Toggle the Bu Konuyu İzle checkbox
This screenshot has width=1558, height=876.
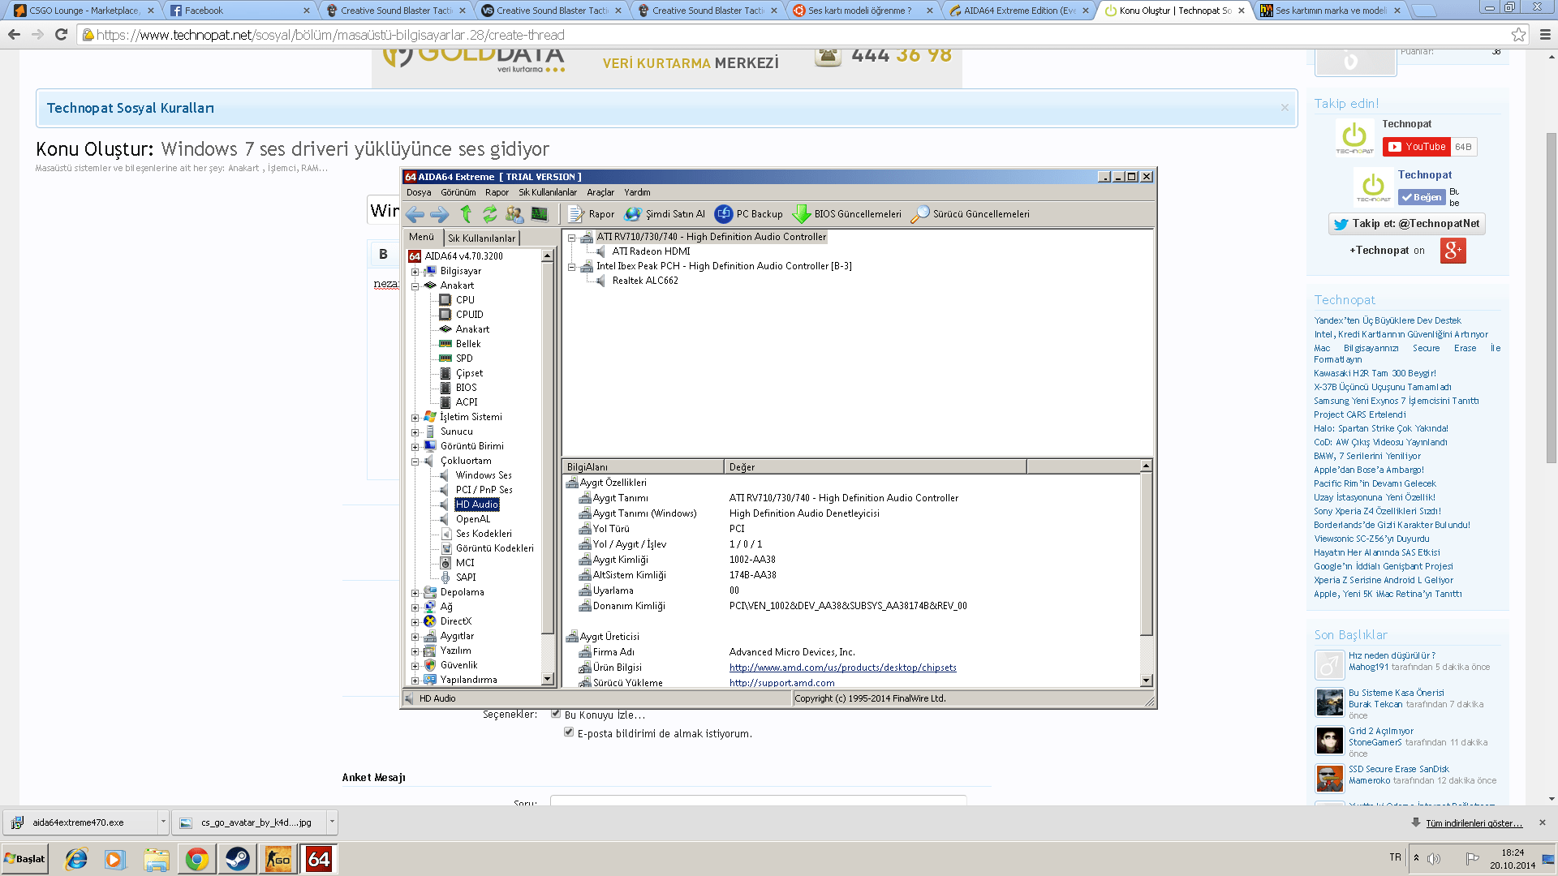coord(556,714)
